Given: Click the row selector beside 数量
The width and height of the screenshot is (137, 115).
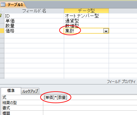Looking at the screenshot, I should click(x=2, y=26).
